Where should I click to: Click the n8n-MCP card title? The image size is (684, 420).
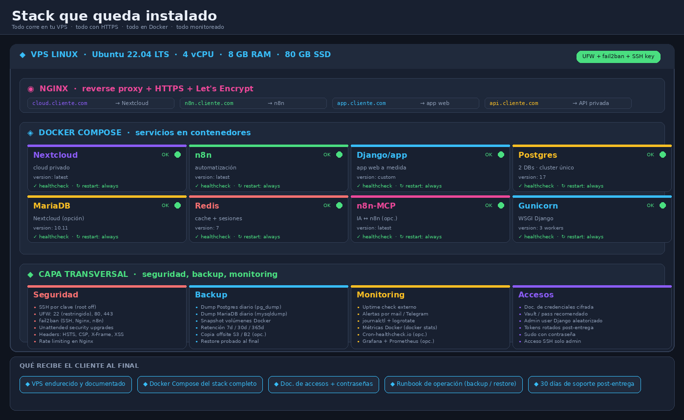376,206
